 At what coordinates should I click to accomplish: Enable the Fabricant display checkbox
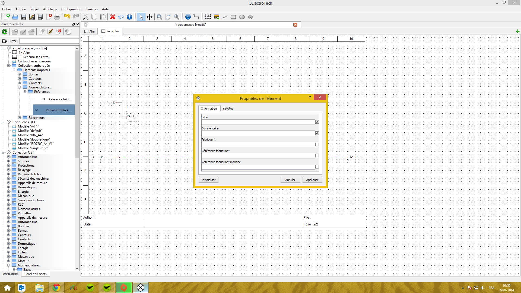(x=317, y=145)
